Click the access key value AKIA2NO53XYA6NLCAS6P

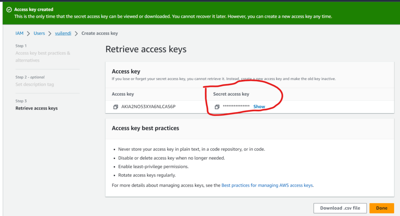point(148,107)
